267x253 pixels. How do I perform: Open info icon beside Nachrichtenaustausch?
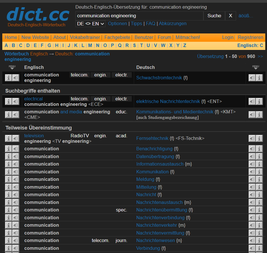259,202
